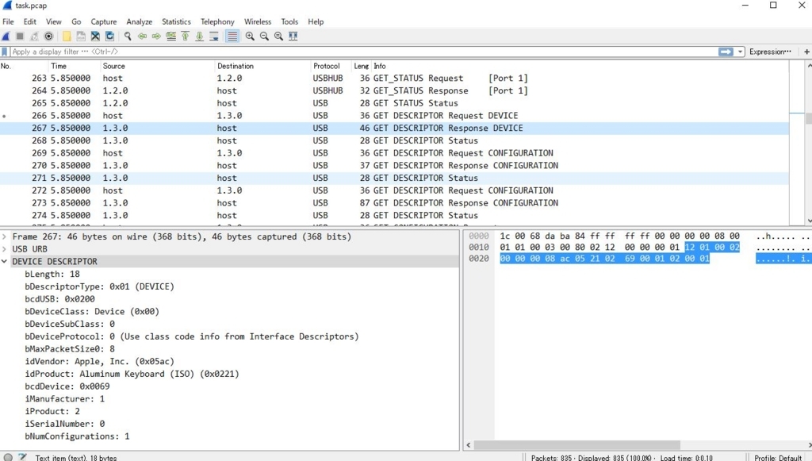Image resolution: width=812 pixels, height=461 pixels.
Task: Click the restart capture icon
Action: (x=34, y=36)
